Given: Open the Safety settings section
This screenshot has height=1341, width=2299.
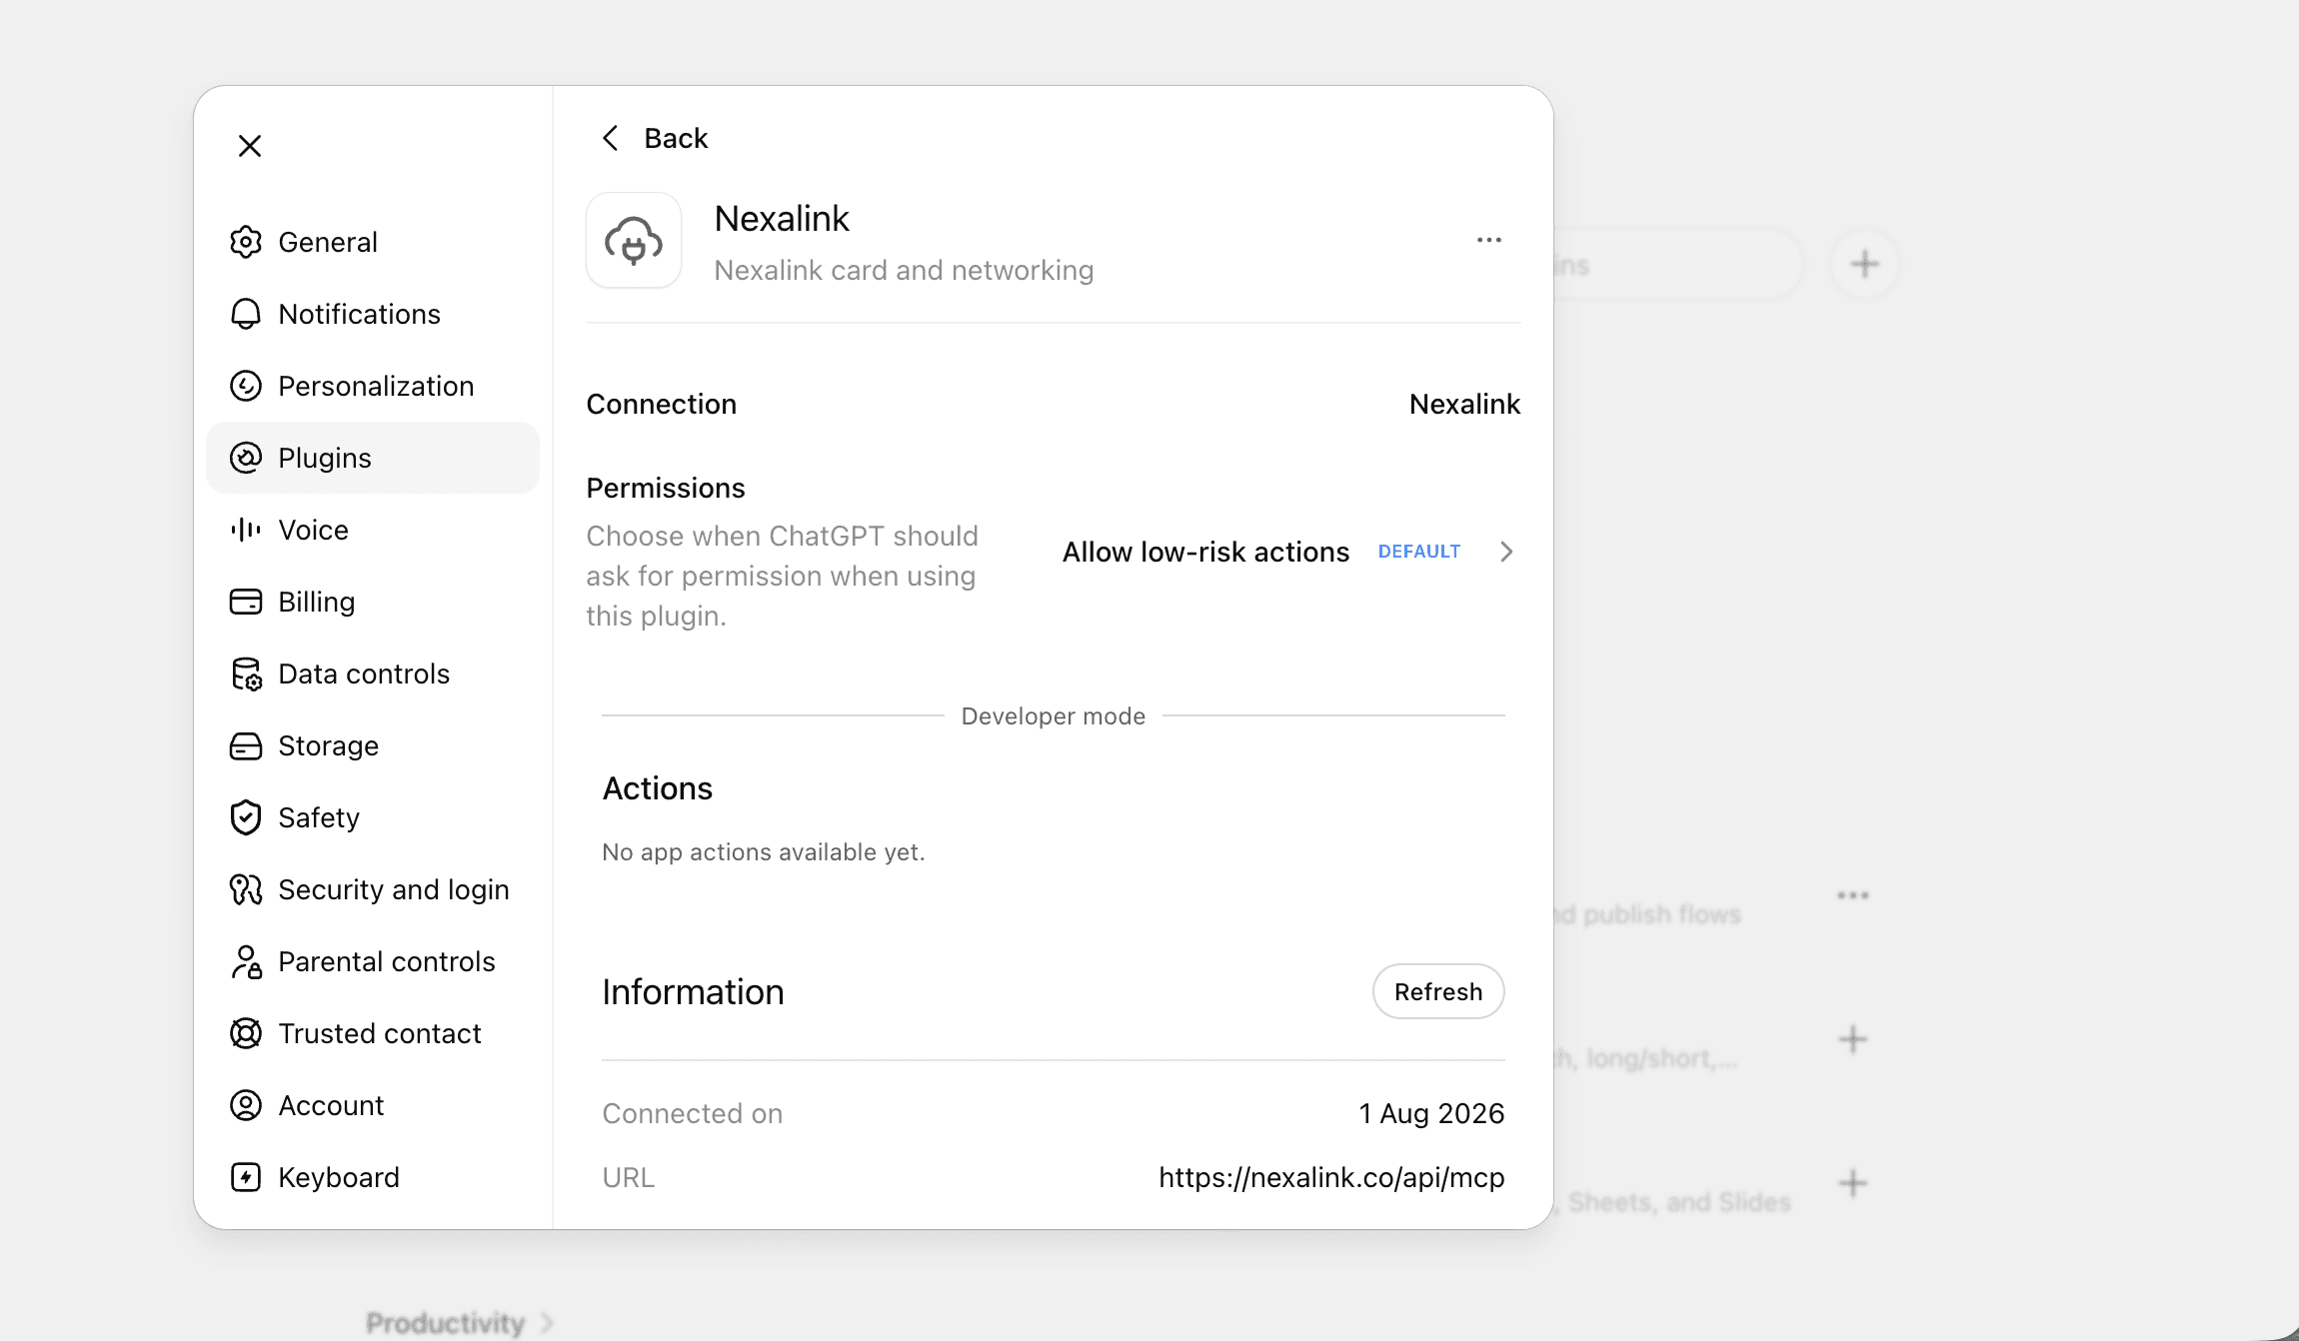Looking at the screenshot, I should tap(373, 817).
